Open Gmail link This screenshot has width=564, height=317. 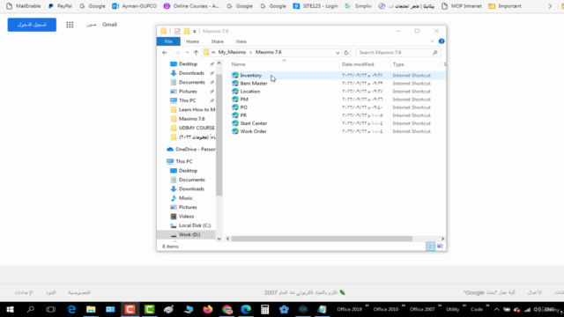(109, 25)
